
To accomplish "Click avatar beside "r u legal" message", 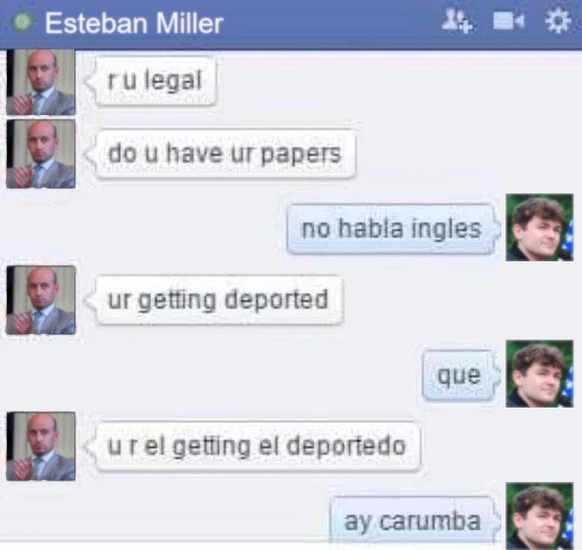I will click(x=41, y=82).
